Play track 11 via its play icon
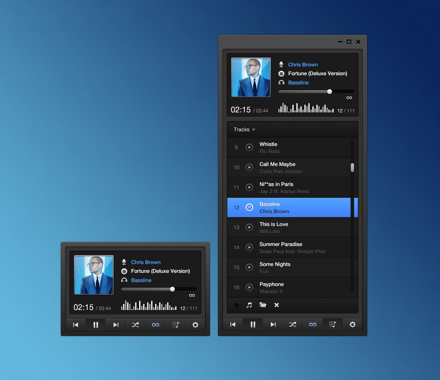440x380 pixels. [249, 188]
